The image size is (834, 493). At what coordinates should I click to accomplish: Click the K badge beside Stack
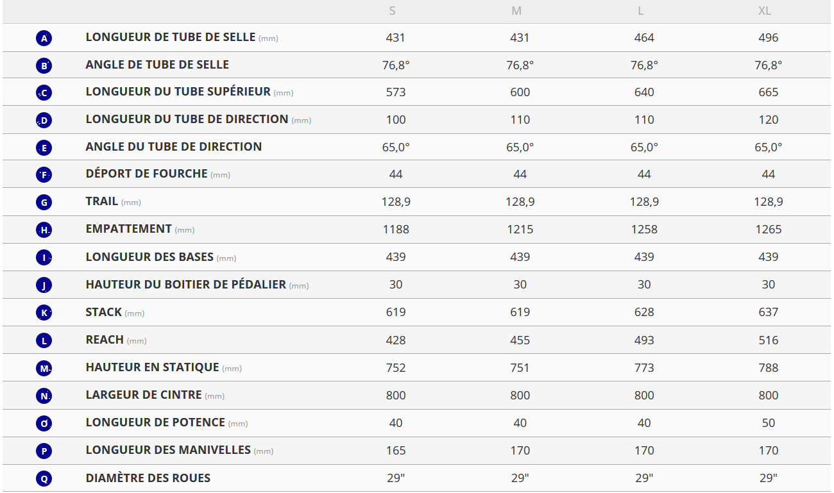pos(44,313)
